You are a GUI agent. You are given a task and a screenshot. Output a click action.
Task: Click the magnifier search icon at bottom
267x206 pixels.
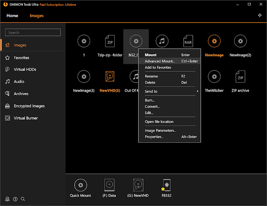(23, 199)
